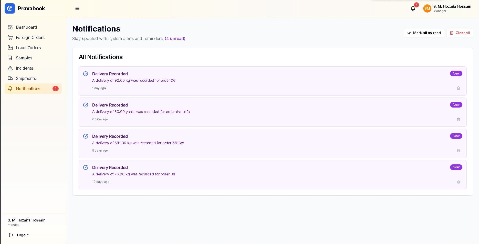Image resolution: width=479 pixels, height=244 pixels.
Task: Click the New badge on order dvcsdfs notification
Action: (456, 105)
